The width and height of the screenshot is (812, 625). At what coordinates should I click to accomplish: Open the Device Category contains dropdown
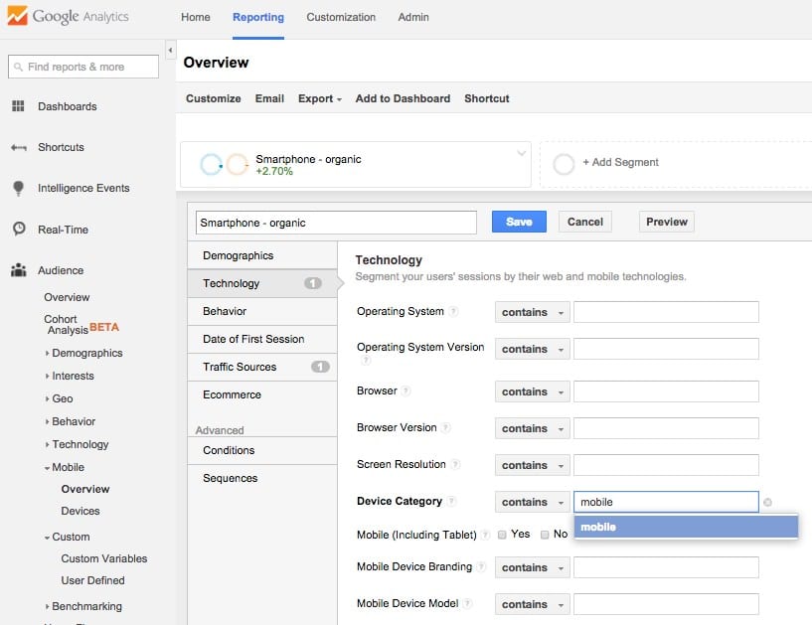pos(532,502)
